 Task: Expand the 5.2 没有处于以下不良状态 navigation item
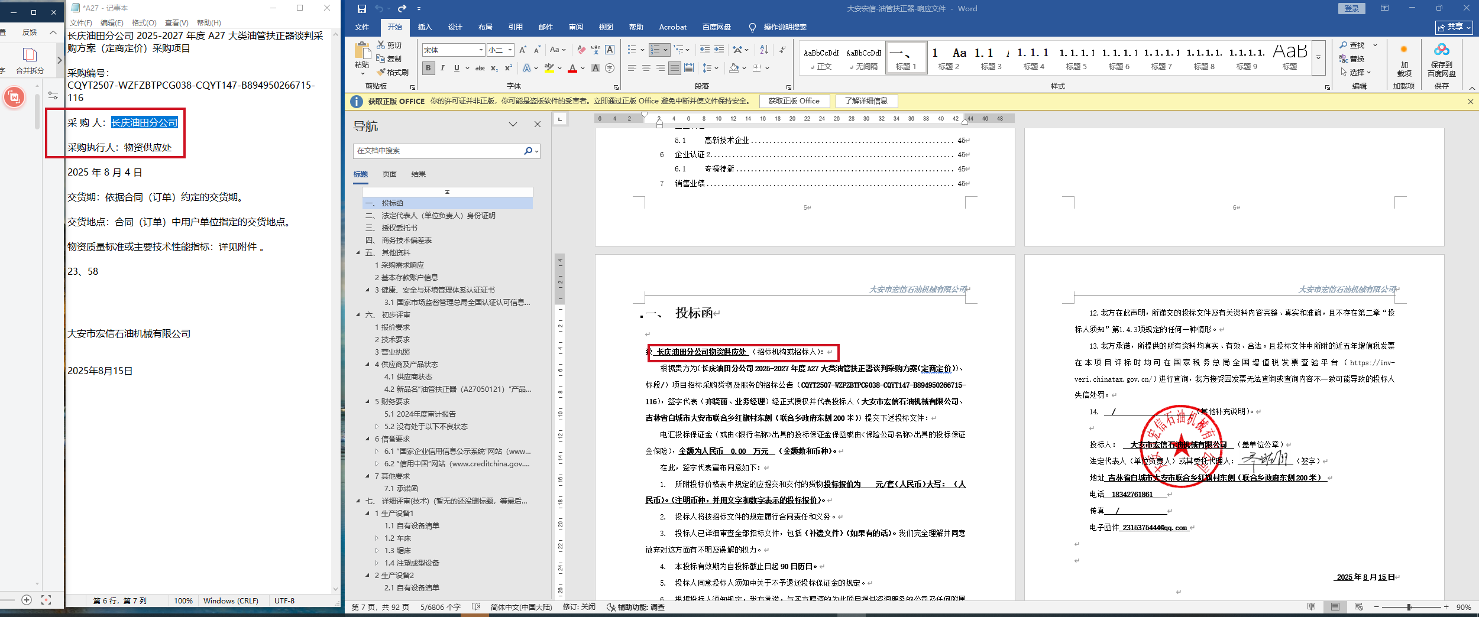pos(377,427)
